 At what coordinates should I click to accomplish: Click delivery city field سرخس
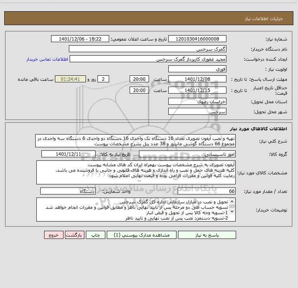(x=197, y=112)
